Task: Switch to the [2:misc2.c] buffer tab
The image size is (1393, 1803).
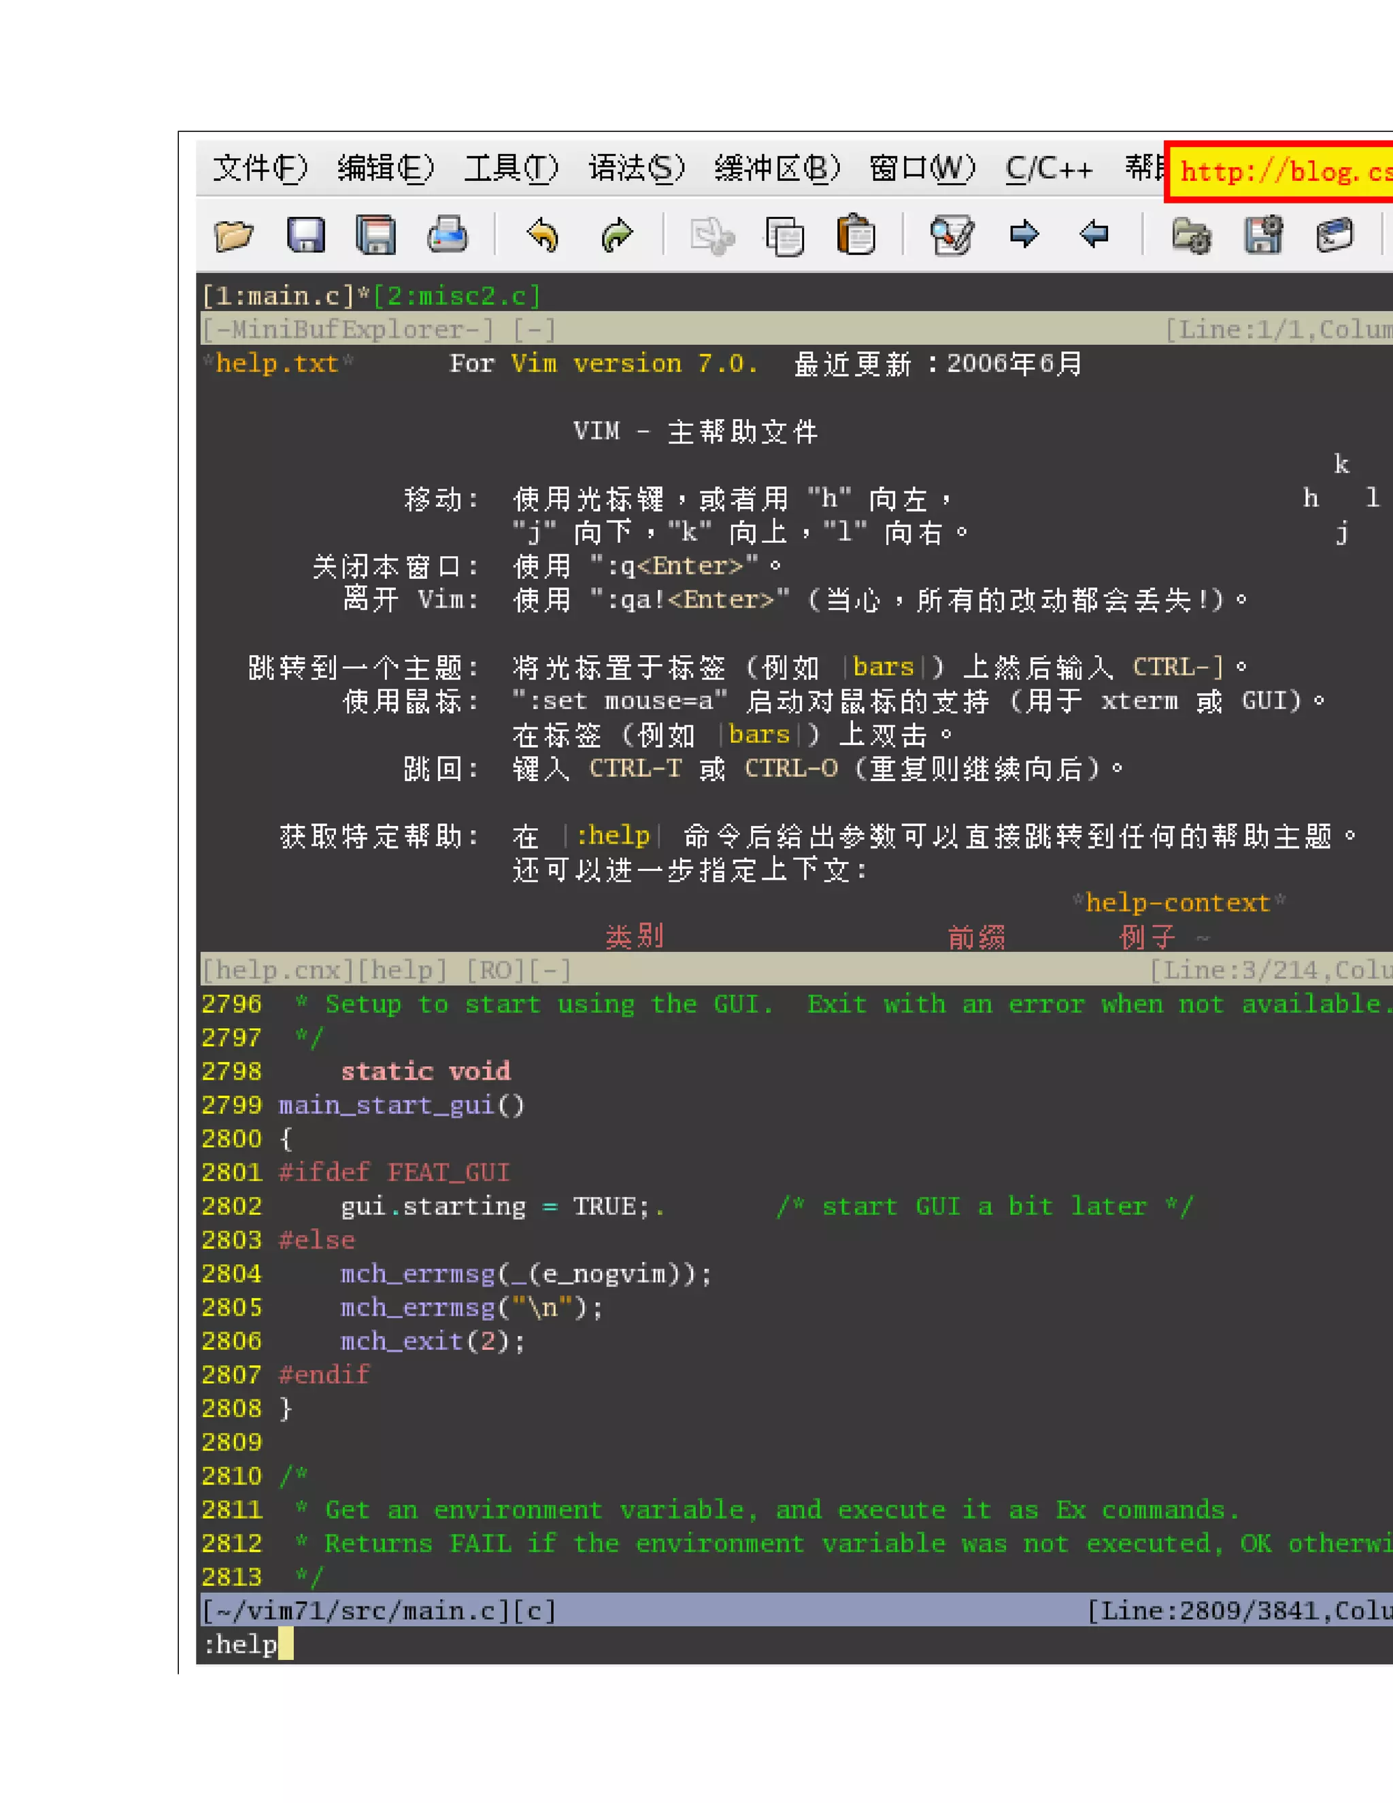Action: click(456, 295)
